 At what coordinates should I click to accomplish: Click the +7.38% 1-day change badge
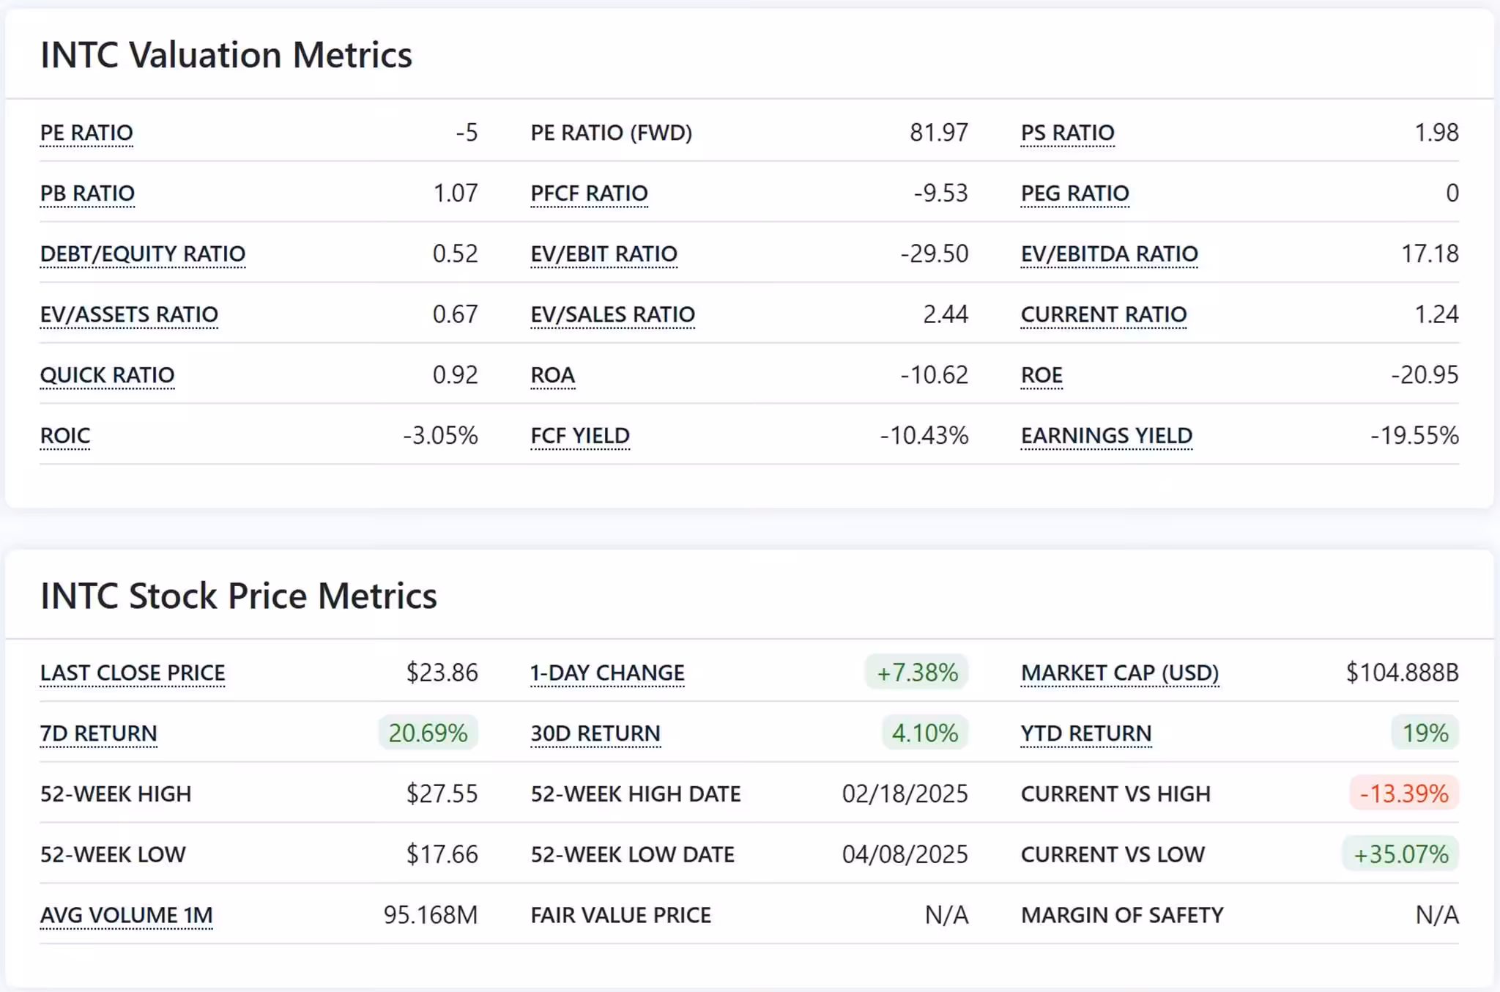tap(916, 673)
